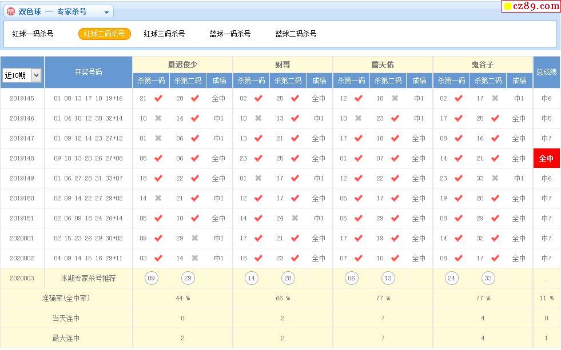Image resolution: width=561 pixels, height=350 pixels.
Task: Click red checkmark beside 32 under 鬼谷子, row 2020001
Action: click(x=495, y=238)
